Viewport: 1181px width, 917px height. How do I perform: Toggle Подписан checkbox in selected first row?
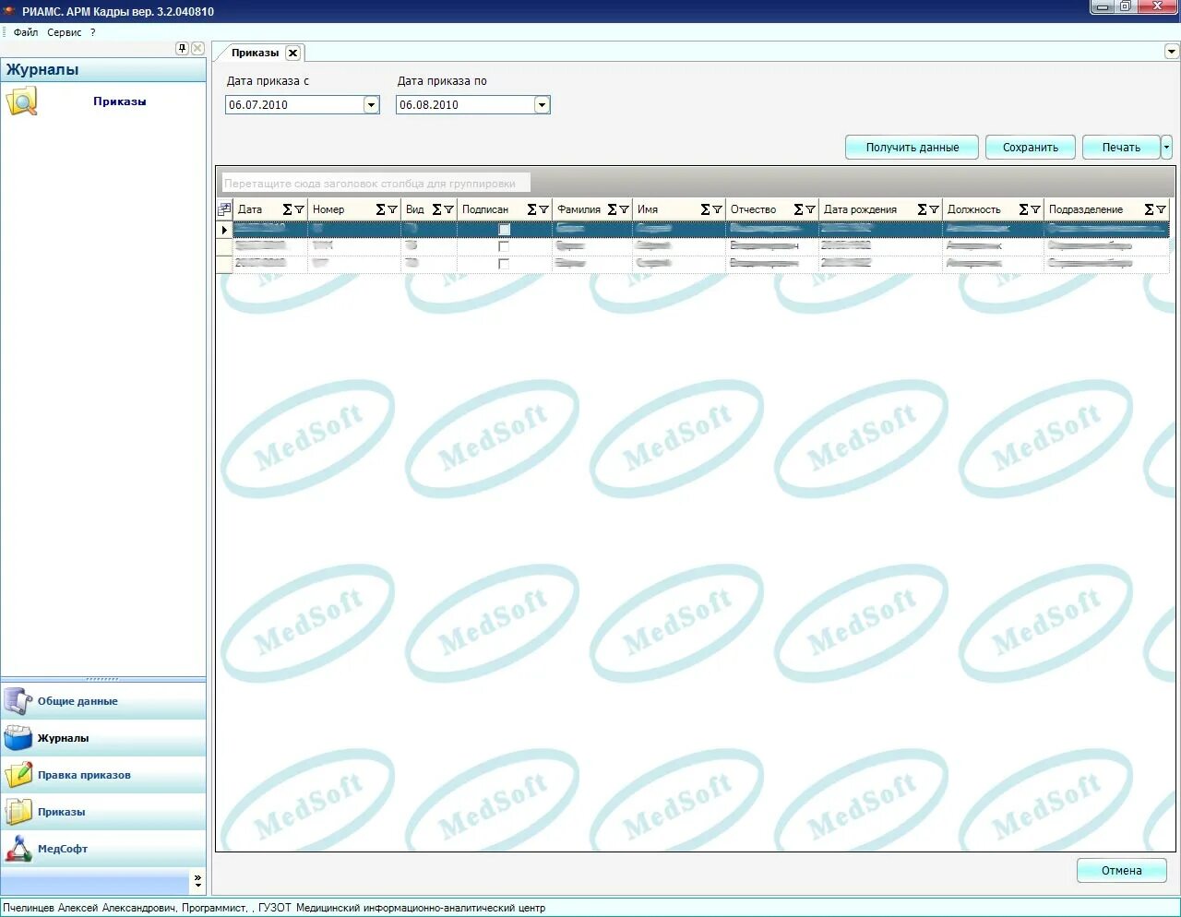coord(504,229)
